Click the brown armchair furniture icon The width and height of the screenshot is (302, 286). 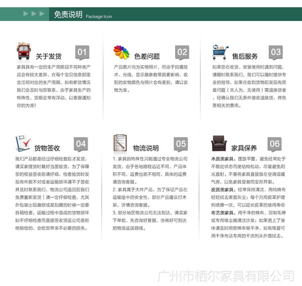click(x=219, y=144)
